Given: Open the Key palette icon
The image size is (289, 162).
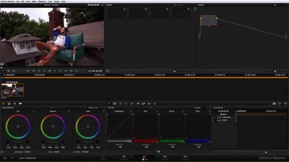Looking at the screenshot, I should 138,104.
